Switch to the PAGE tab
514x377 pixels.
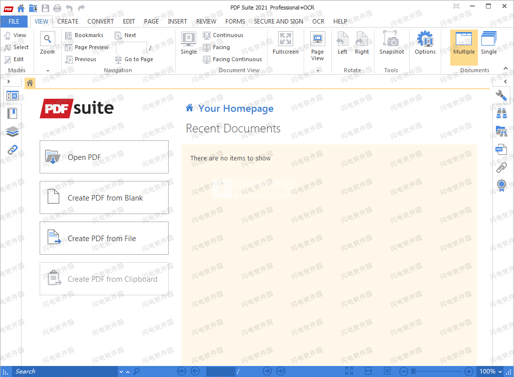click(151, 21)
